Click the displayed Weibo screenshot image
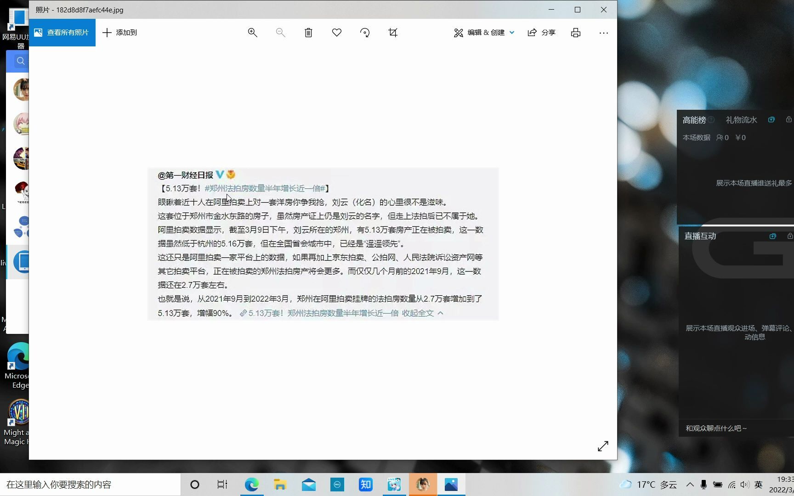 coord(323,244)
